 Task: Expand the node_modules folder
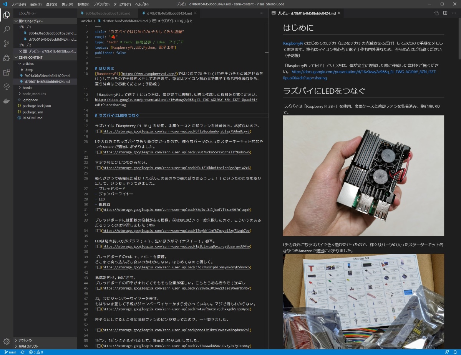[x=45, y=94]
